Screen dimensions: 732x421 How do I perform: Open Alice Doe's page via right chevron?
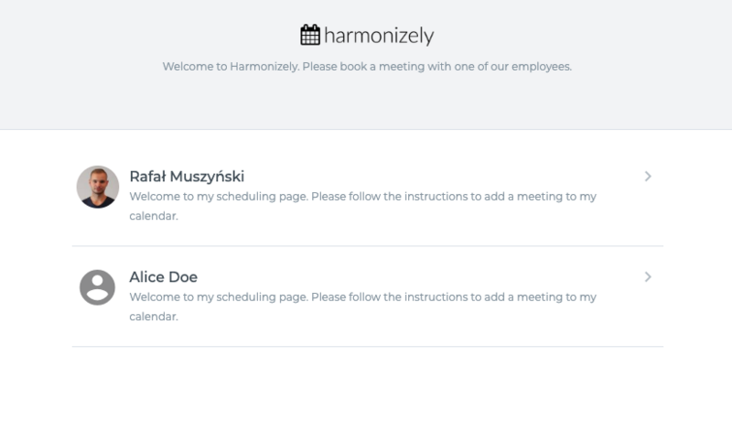coord(648,276)
